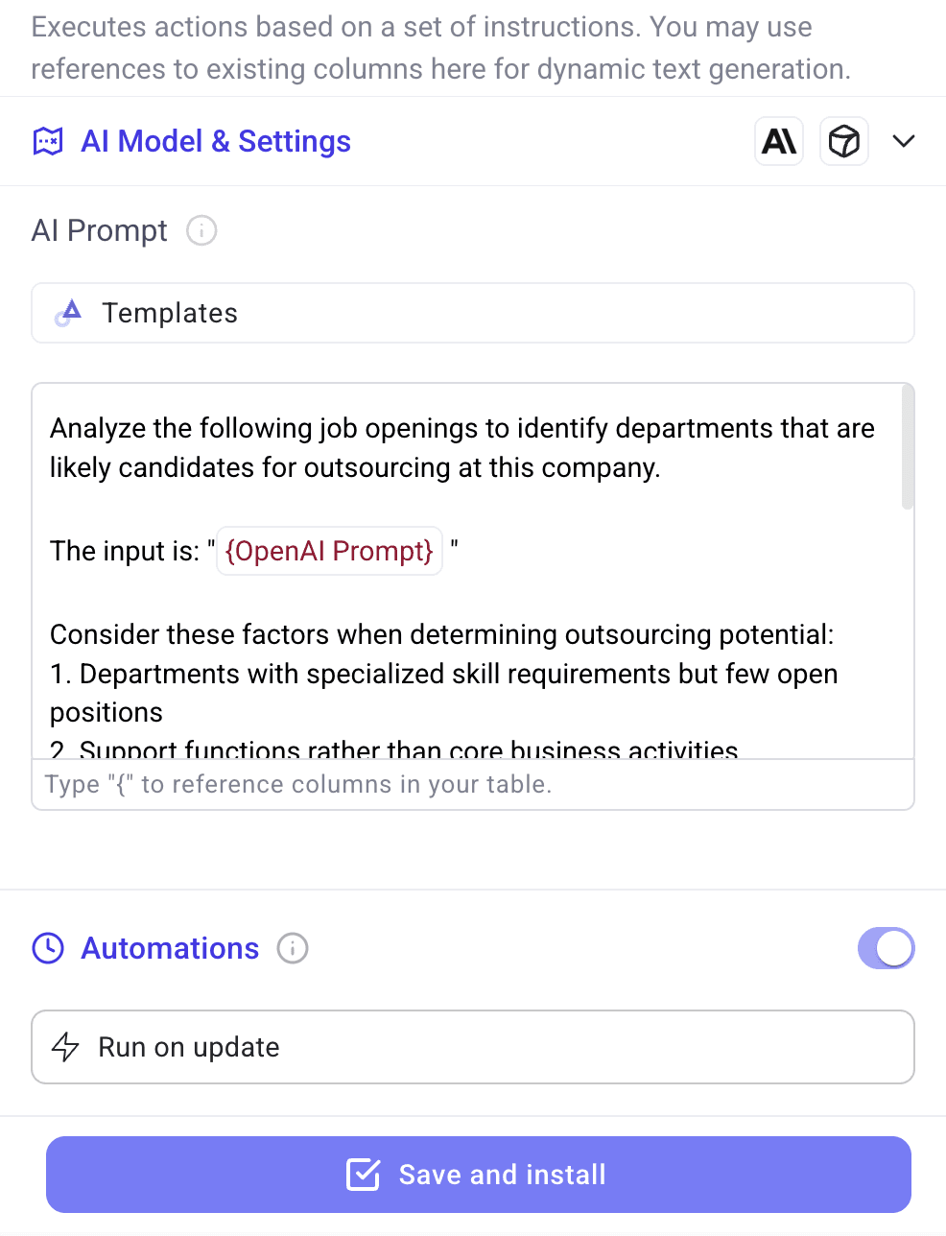Click the AI Prompt label

(99, 230)
